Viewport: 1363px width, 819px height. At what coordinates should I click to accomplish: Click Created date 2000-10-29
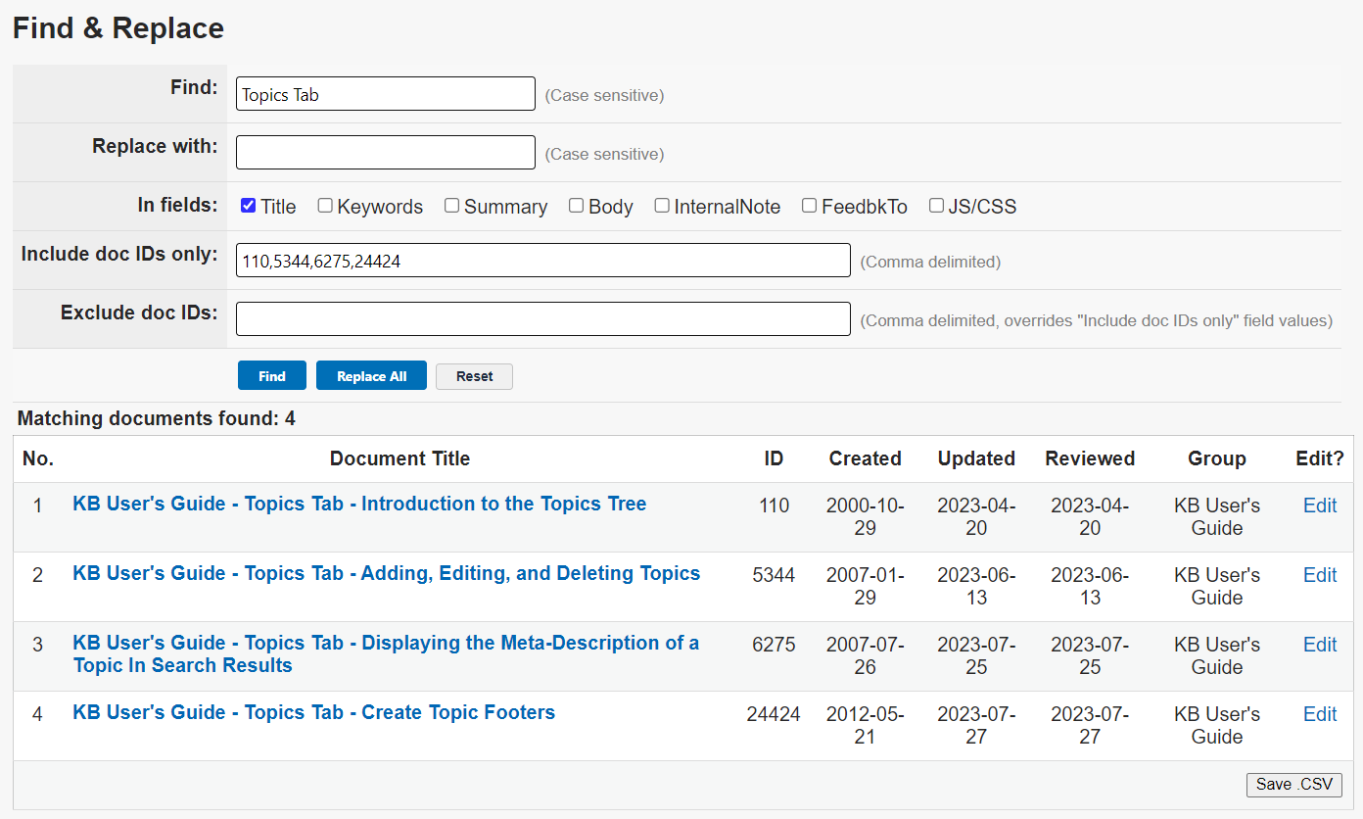pyautogui.click(x=865, y=516)
